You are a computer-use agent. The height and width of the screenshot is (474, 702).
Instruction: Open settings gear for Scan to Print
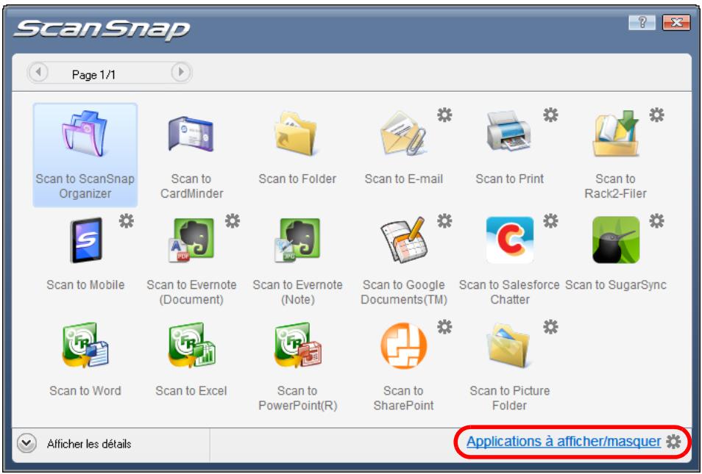(x=550, y=115)
